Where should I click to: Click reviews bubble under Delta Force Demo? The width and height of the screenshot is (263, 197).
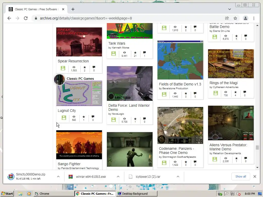pyautogui.click(x=144, y=119)
